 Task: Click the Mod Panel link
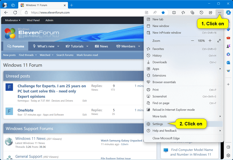[33, 20]
